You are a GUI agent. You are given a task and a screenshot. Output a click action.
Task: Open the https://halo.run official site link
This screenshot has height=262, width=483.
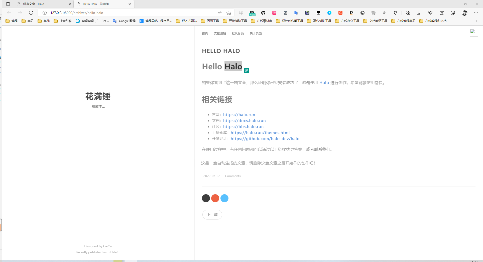pyautogui.click(x=239, y=114)
